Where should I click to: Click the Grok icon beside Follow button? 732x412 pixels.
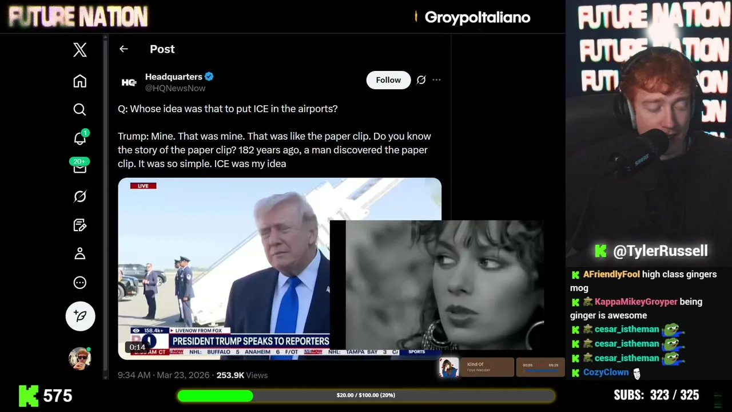tap(421, 80)
